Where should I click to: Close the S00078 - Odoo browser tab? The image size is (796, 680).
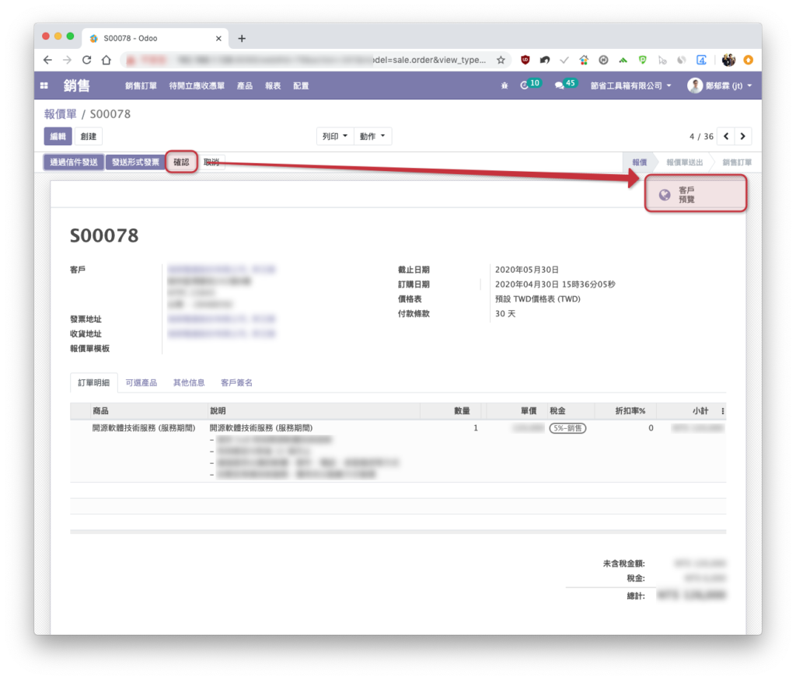pyautogui.click(x=218, y=39)
